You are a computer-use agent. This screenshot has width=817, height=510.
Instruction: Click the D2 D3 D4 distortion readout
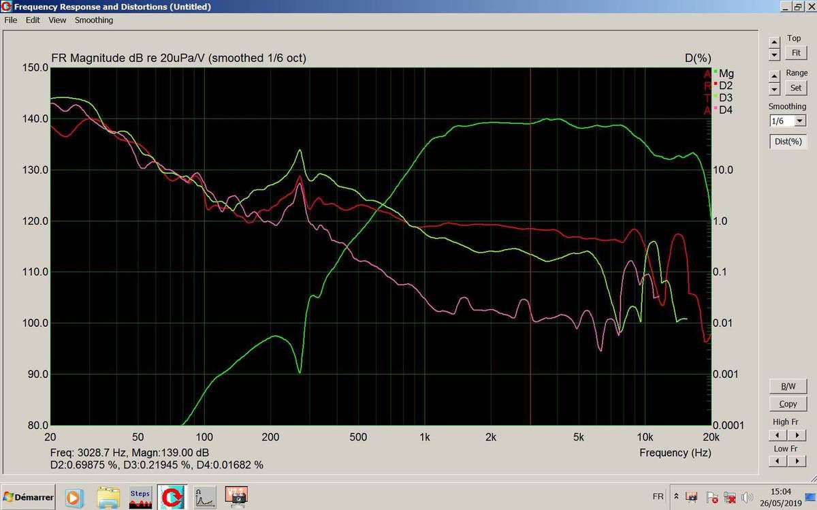pos(157,465)
